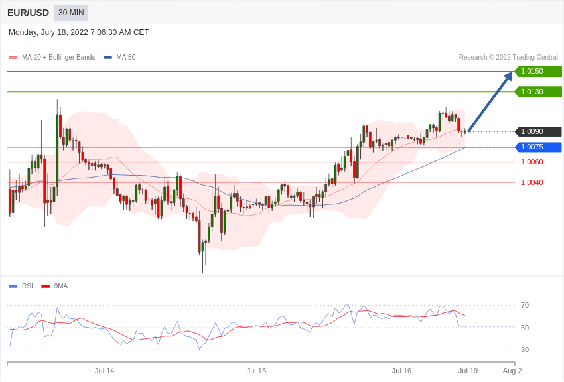
Task: Click the 1.0150 resistance price tag
Action: [538, 72]
